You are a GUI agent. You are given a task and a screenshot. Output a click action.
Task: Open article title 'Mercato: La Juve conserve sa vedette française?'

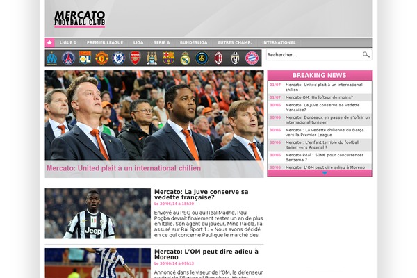[202, 195]
